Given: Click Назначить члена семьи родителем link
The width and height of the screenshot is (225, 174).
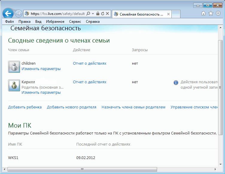Looking at the screenshot, I should click(x=133, y=107).
